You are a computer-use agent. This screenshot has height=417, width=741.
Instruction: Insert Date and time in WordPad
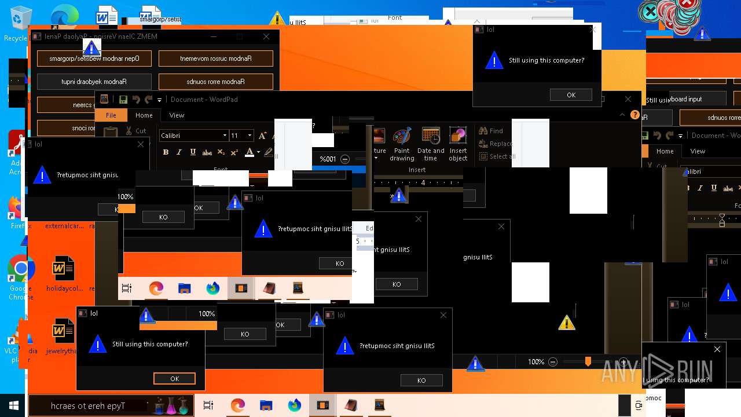click(431, 145)
